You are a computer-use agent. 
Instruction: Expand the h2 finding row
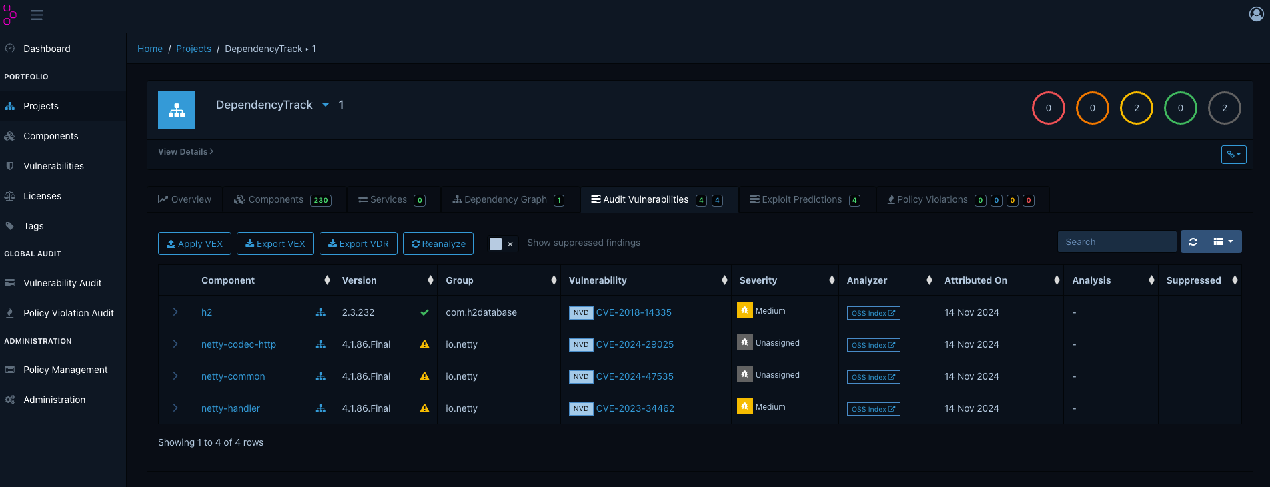175,312
